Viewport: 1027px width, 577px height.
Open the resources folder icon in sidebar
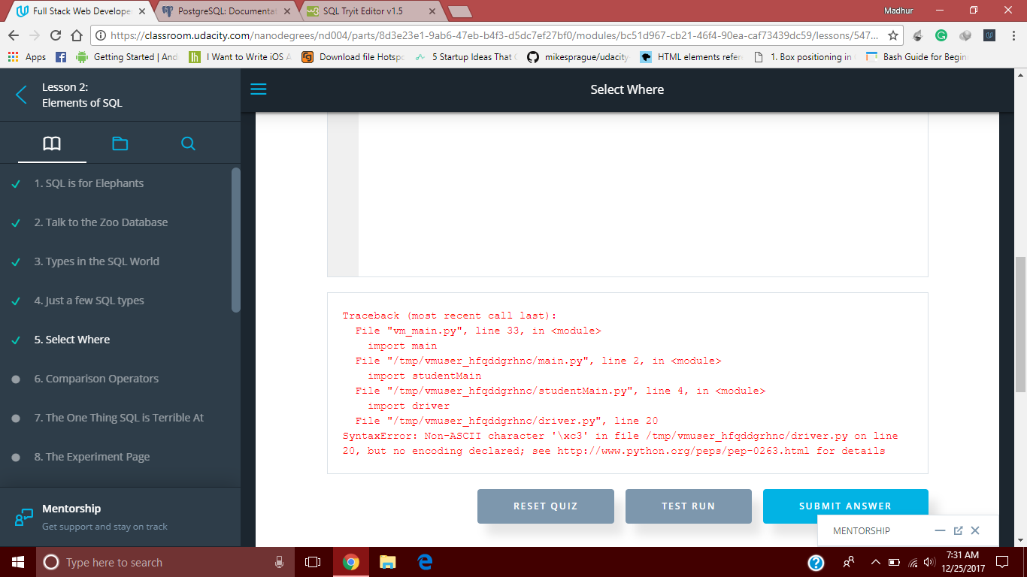(120, 143)
